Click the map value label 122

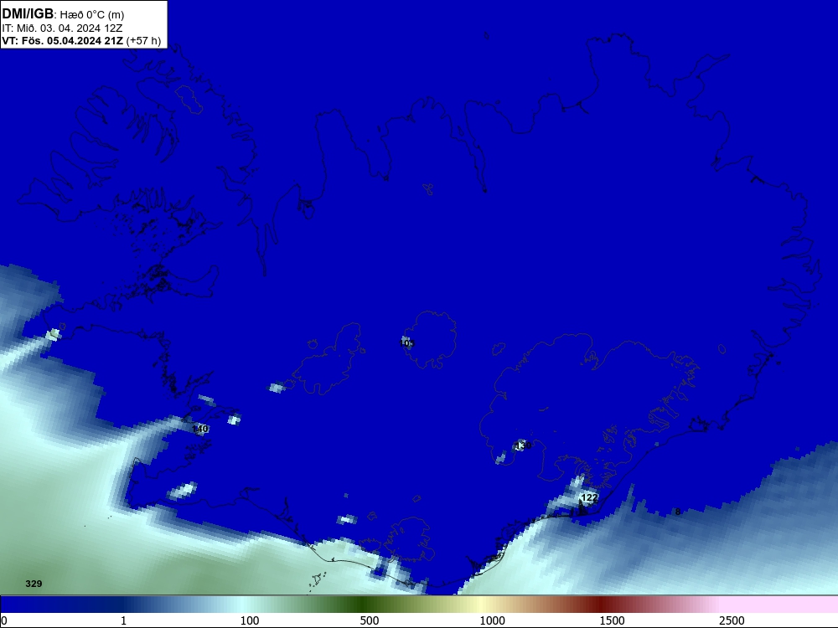[589, 497]
